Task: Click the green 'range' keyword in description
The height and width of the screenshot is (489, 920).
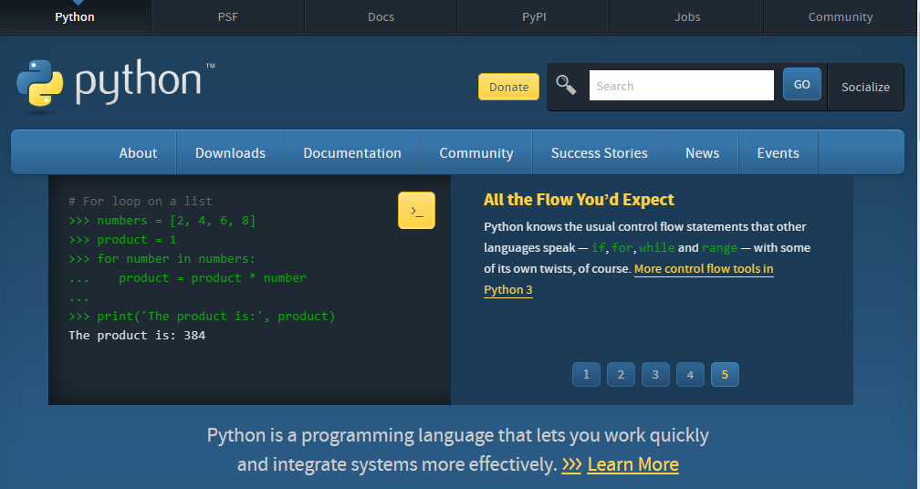Action: tap(719, 247)
